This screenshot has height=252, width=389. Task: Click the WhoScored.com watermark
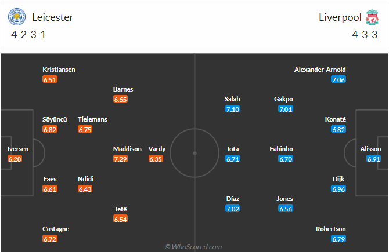point(193,246)
